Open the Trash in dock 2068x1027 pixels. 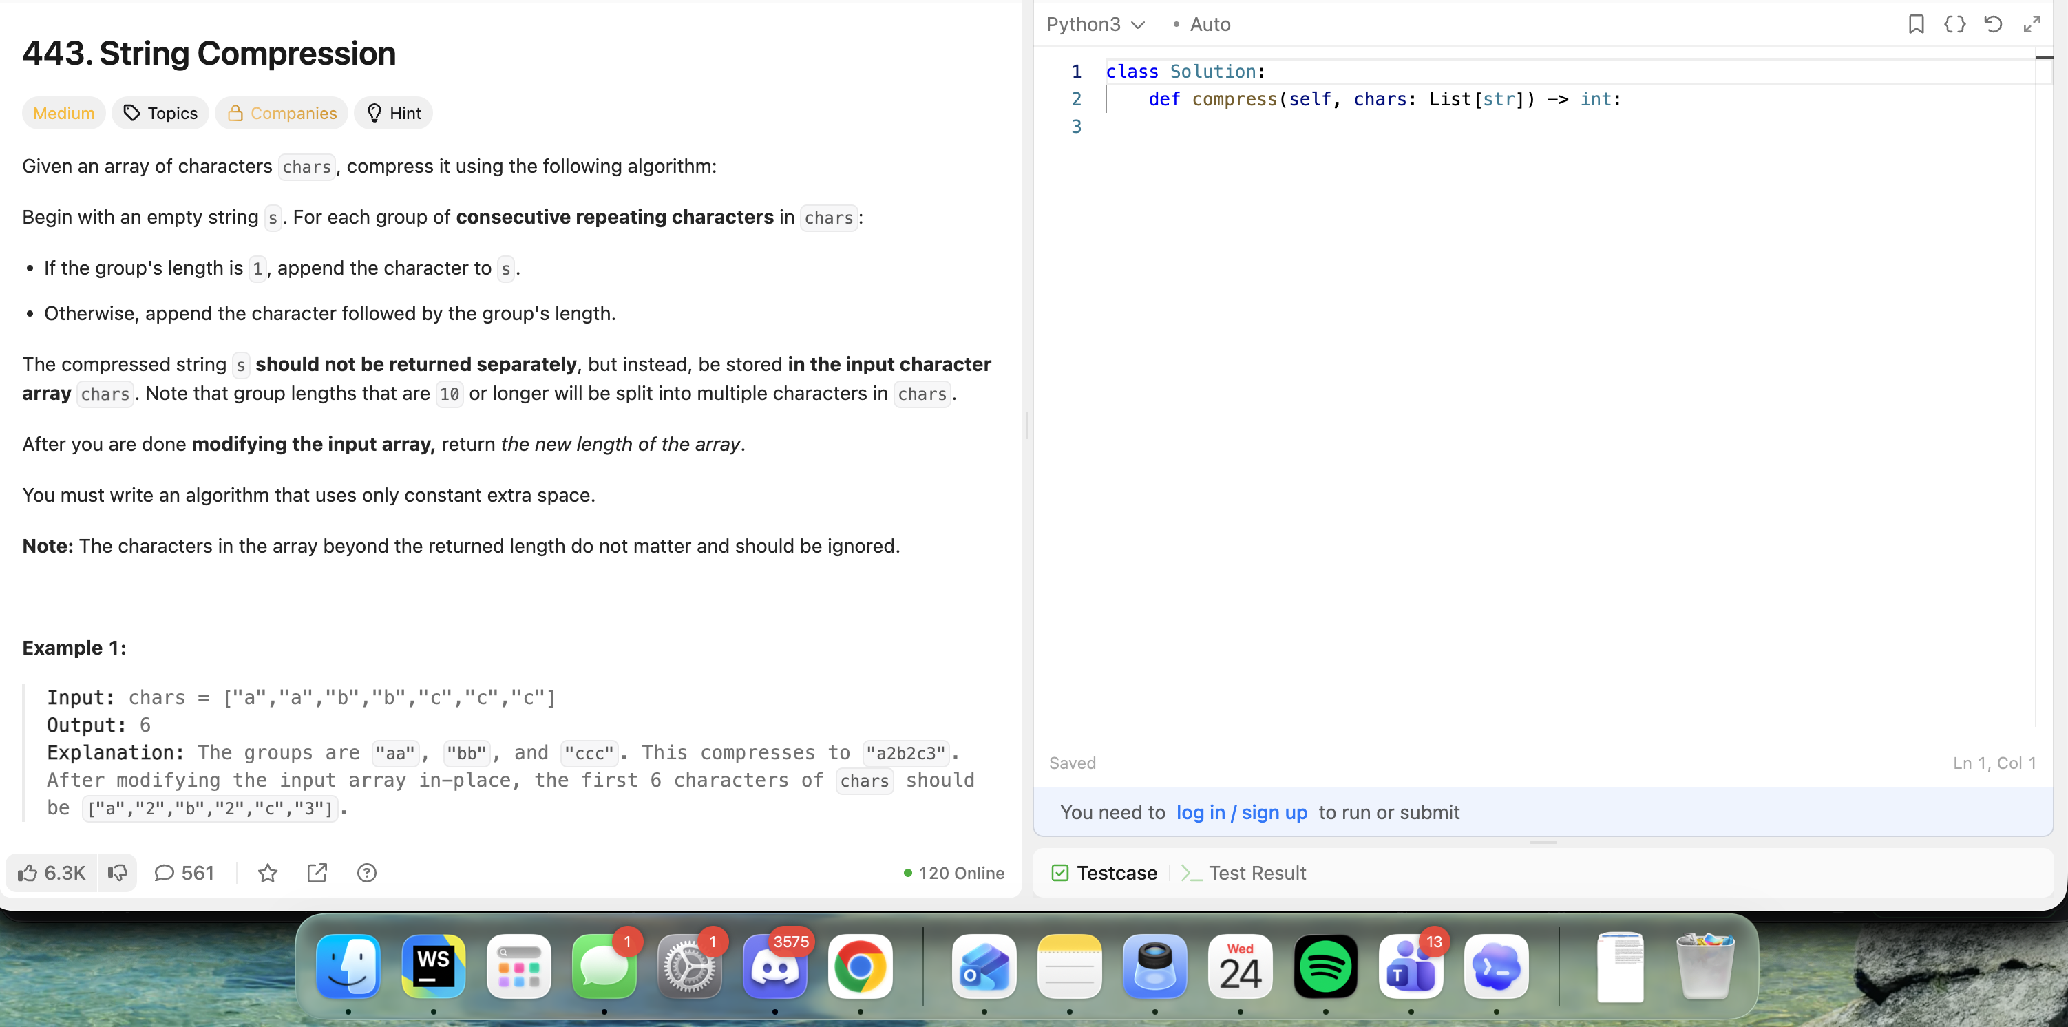pos(1705,966)
